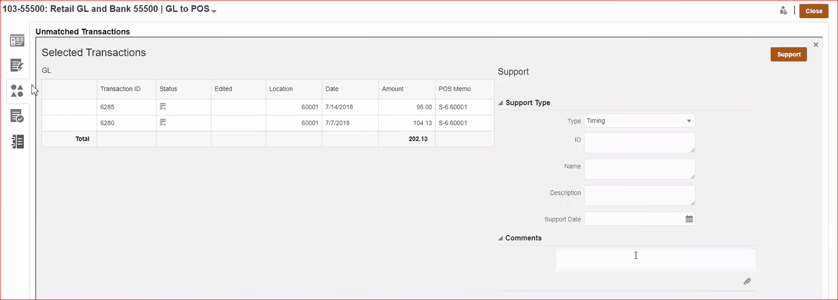Click the Selected Transactions heading
The width and height of the screenshot is (838, 300).
(94, 52)
